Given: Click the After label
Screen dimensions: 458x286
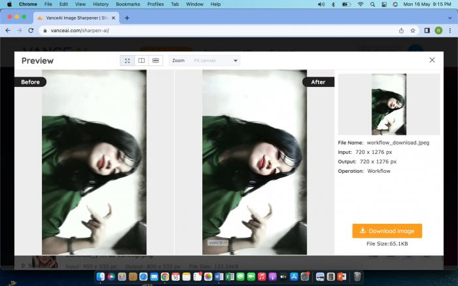Looking at the screenshot, I should (x=318, y=82).
